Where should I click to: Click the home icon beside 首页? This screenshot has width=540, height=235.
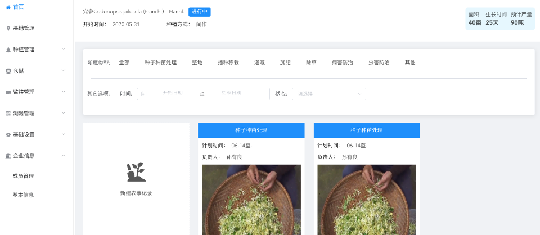(8, 7)
